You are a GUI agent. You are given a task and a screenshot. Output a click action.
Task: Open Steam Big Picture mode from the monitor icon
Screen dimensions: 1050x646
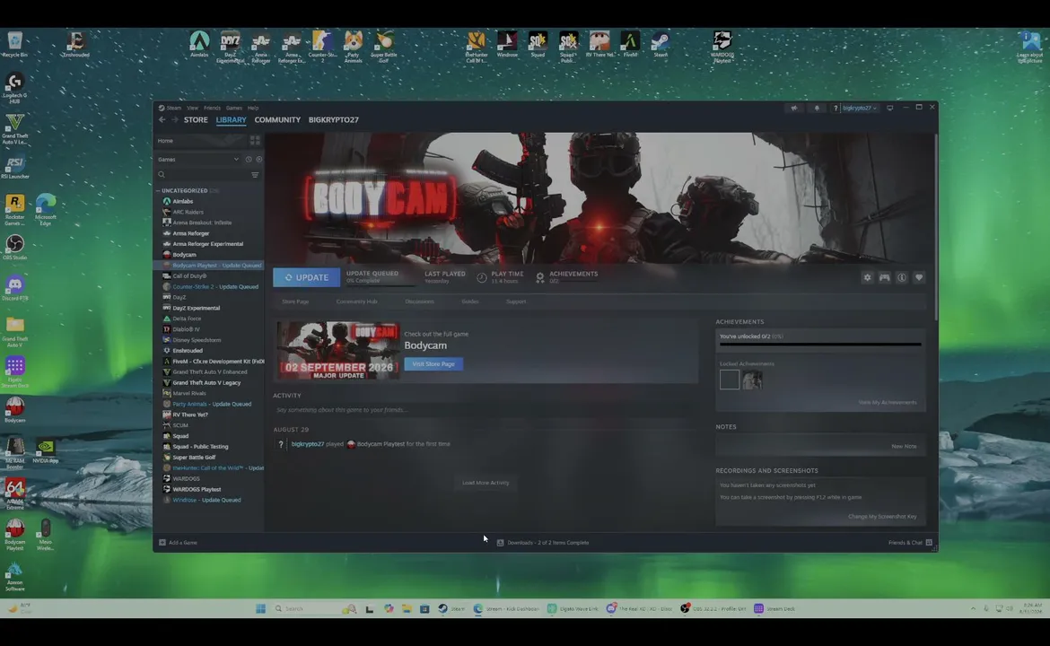890,108
